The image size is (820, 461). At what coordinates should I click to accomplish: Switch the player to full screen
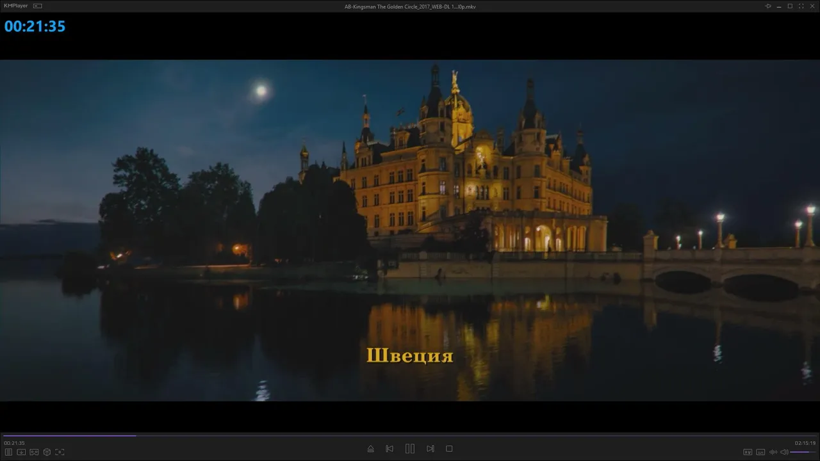pos(801,6)
